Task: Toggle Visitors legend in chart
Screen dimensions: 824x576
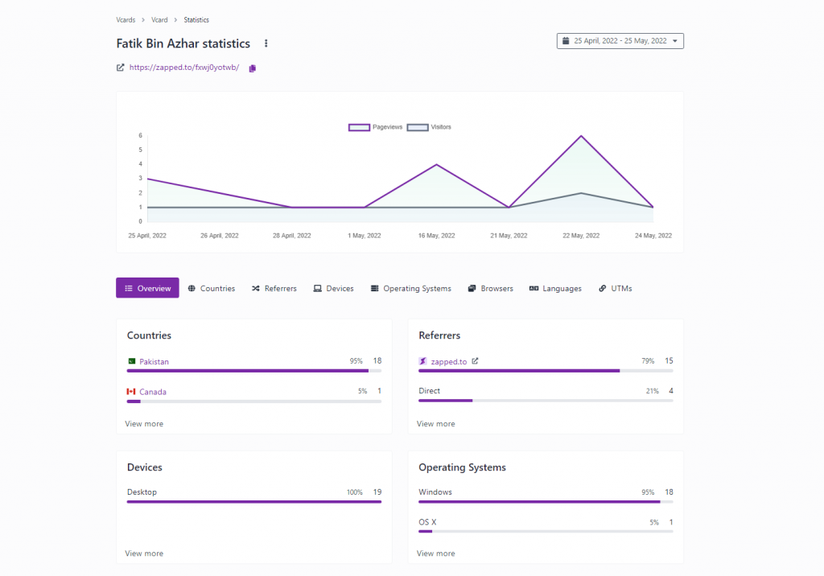Action: click(x=429, y=127)
